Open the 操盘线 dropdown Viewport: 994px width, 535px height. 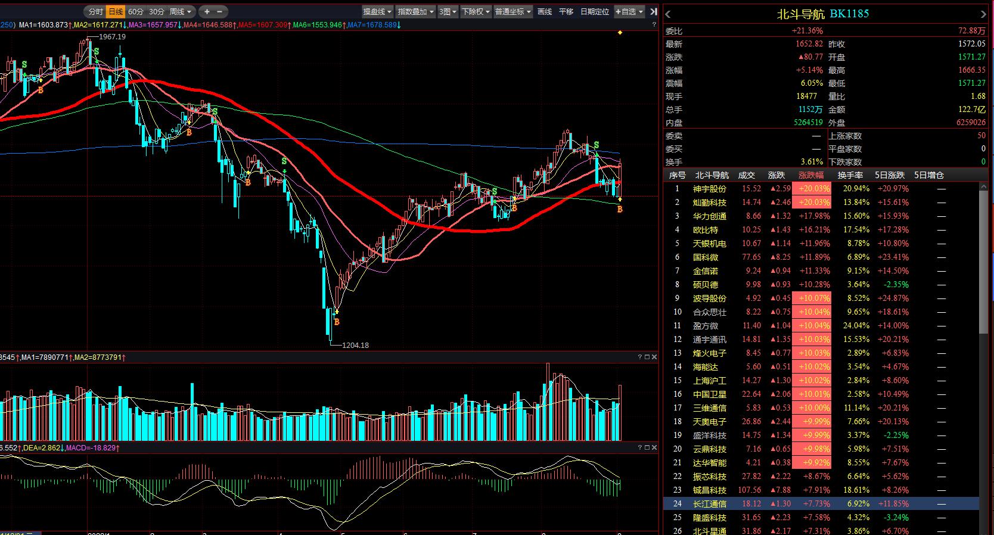(378, 11)
